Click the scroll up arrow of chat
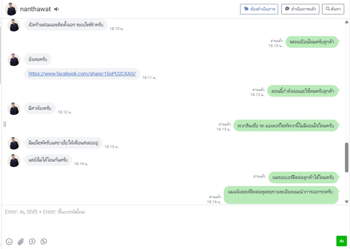This screenshot has width=350, height=249. [347, 22]
